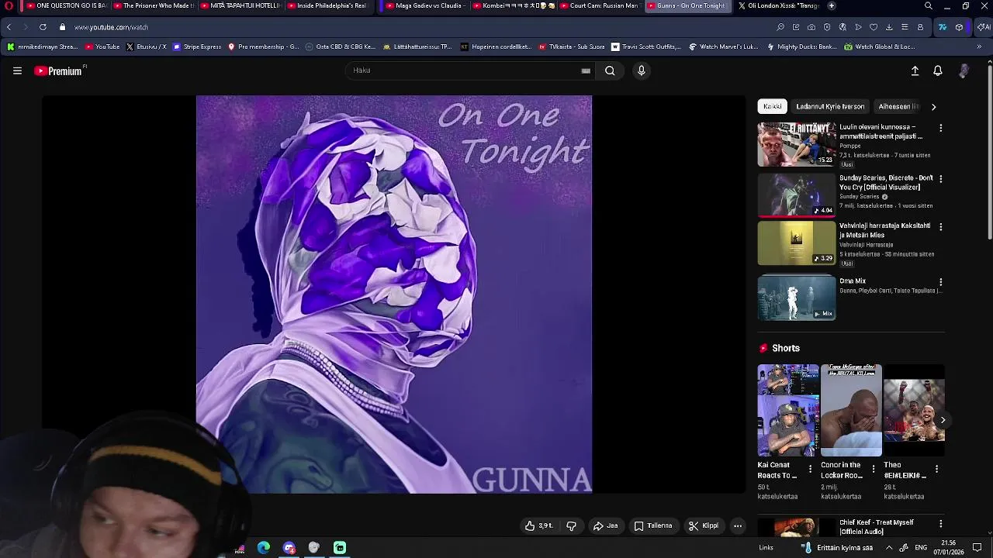Open the Edge icon in the taskbar
Image resolution: width=993 pixels, height=558 pixels.
pyautogui.click(x=264, y=548)
